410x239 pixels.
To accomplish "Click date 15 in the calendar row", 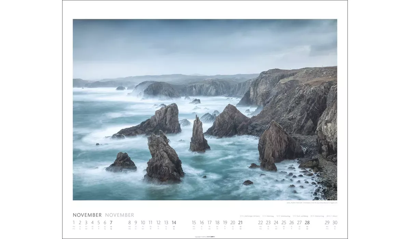I will pyautogui.click(x=194, y=223).
